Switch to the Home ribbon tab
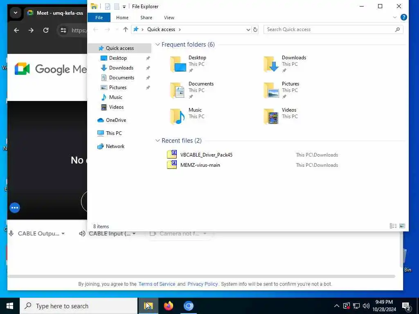The height and width of the screenshot is (314, 419). click(x=122, y=18)
